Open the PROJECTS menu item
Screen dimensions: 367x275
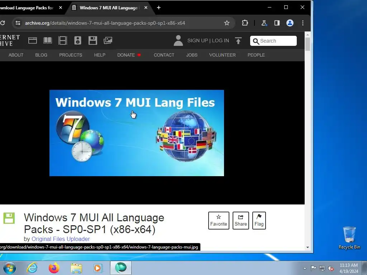pyautogui.click(x=71, y=55)
